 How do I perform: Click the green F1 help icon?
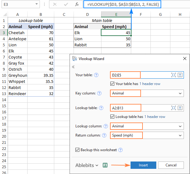point(105,165)
